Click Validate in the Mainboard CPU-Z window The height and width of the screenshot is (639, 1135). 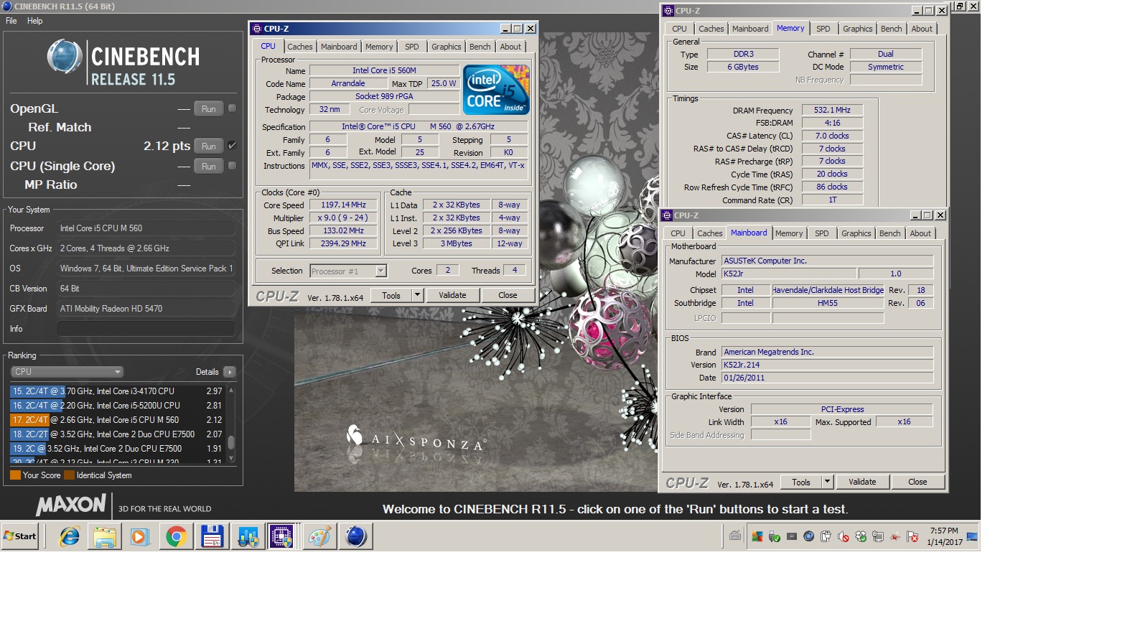coord(862,482)
